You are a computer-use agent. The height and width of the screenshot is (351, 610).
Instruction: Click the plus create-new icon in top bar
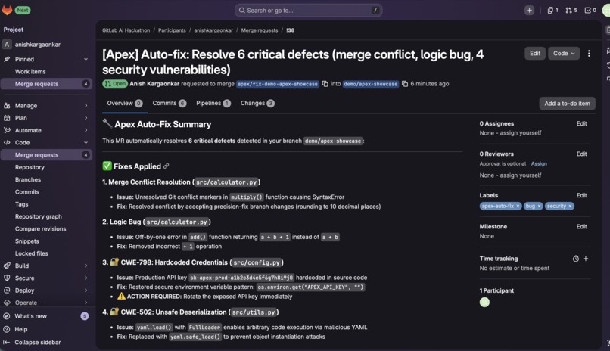click(x=529, y=11)
